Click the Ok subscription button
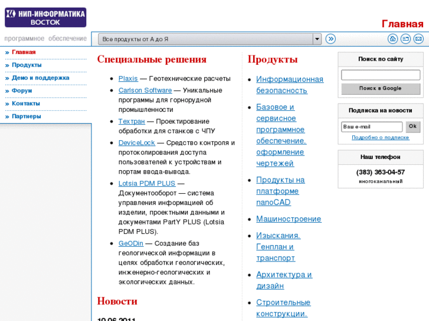The width and height of the screenshot is (429, 321). pyautogui.click(x=413, y=127)
